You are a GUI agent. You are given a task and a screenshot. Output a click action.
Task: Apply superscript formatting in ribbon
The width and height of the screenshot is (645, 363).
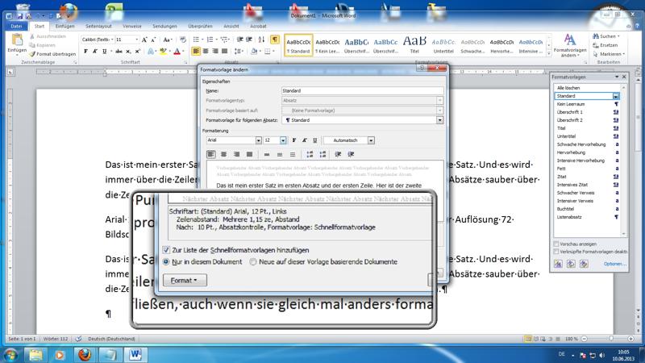[x=137, y=52]
